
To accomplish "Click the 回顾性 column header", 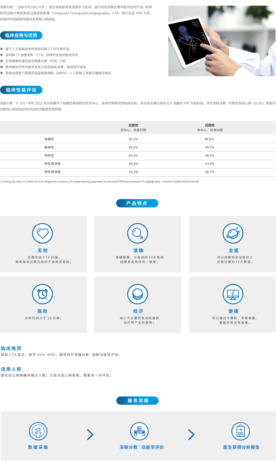I will (210, 125).
